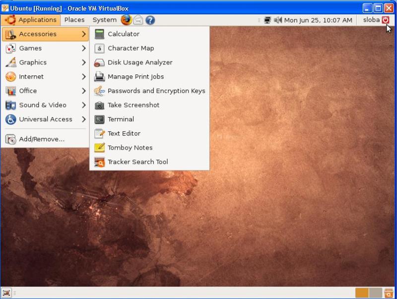The width and height of the screenshot is (397, 299).
Task: Click the Manage Print Jobs printer icon
Action: [x=99, y=77]
